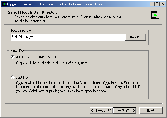This screenshot has width=167, height=118.
Task: Click the 'Install For' group label
Action: 17,51
